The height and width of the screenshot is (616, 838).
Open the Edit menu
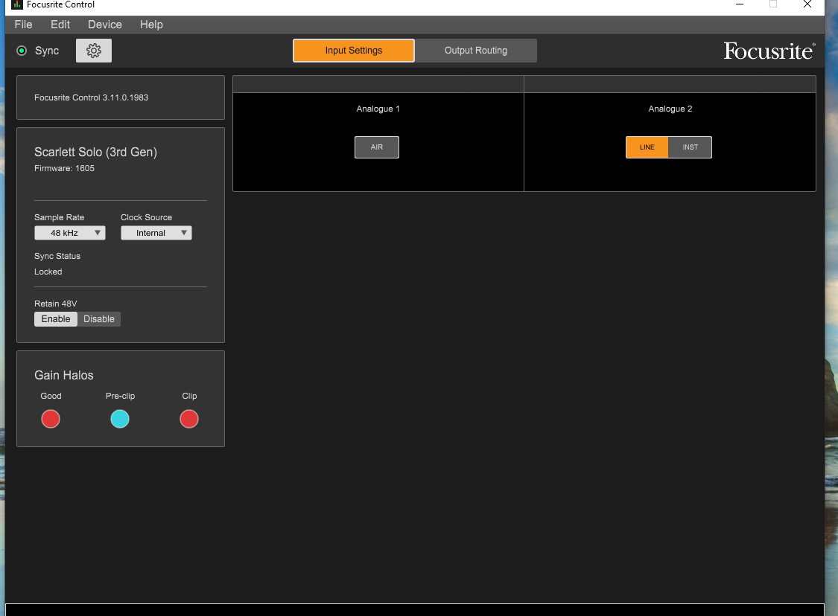(60, 25)
